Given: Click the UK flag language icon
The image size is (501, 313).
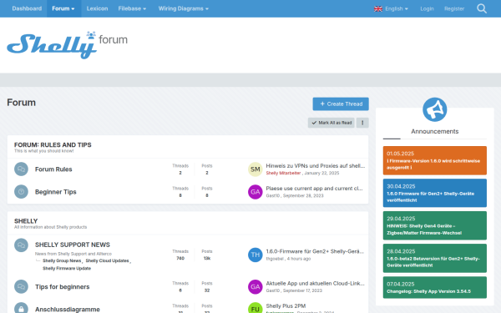Looking at the screenshot, I should 378,8.
